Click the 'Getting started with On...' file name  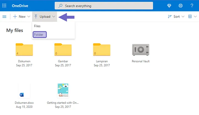(x=63, y=103)
